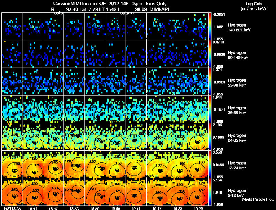Select the 19:29 time label
The height and width of the screenshot is (210, 276).
point(198,208)
